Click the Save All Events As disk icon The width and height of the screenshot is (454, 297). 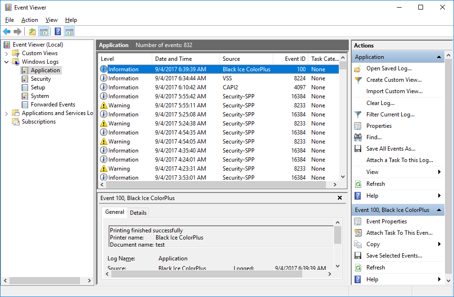tap(358, 149)
